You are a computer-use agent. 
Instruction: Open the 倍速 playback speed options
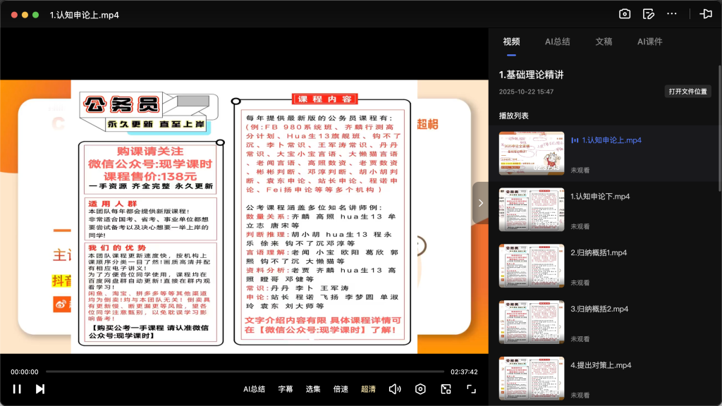341,388
